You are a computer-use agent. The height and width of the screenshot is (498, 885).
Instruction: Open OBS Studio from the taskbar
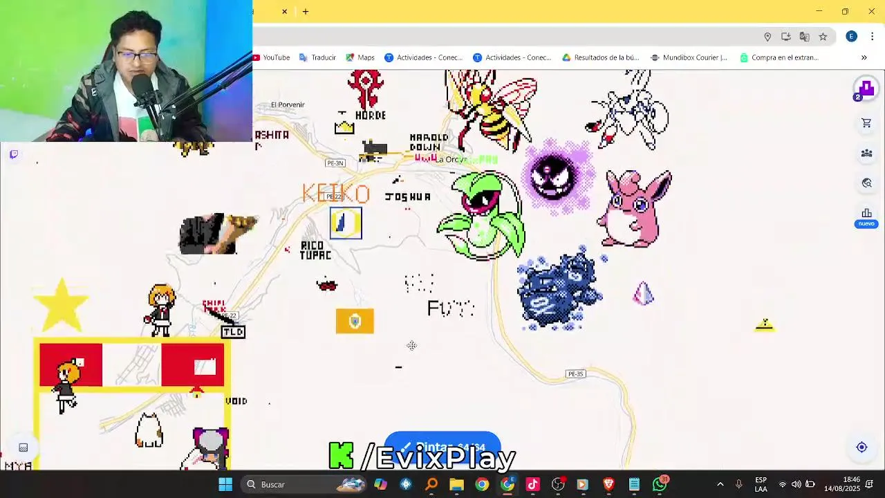(x=558, y=484)
